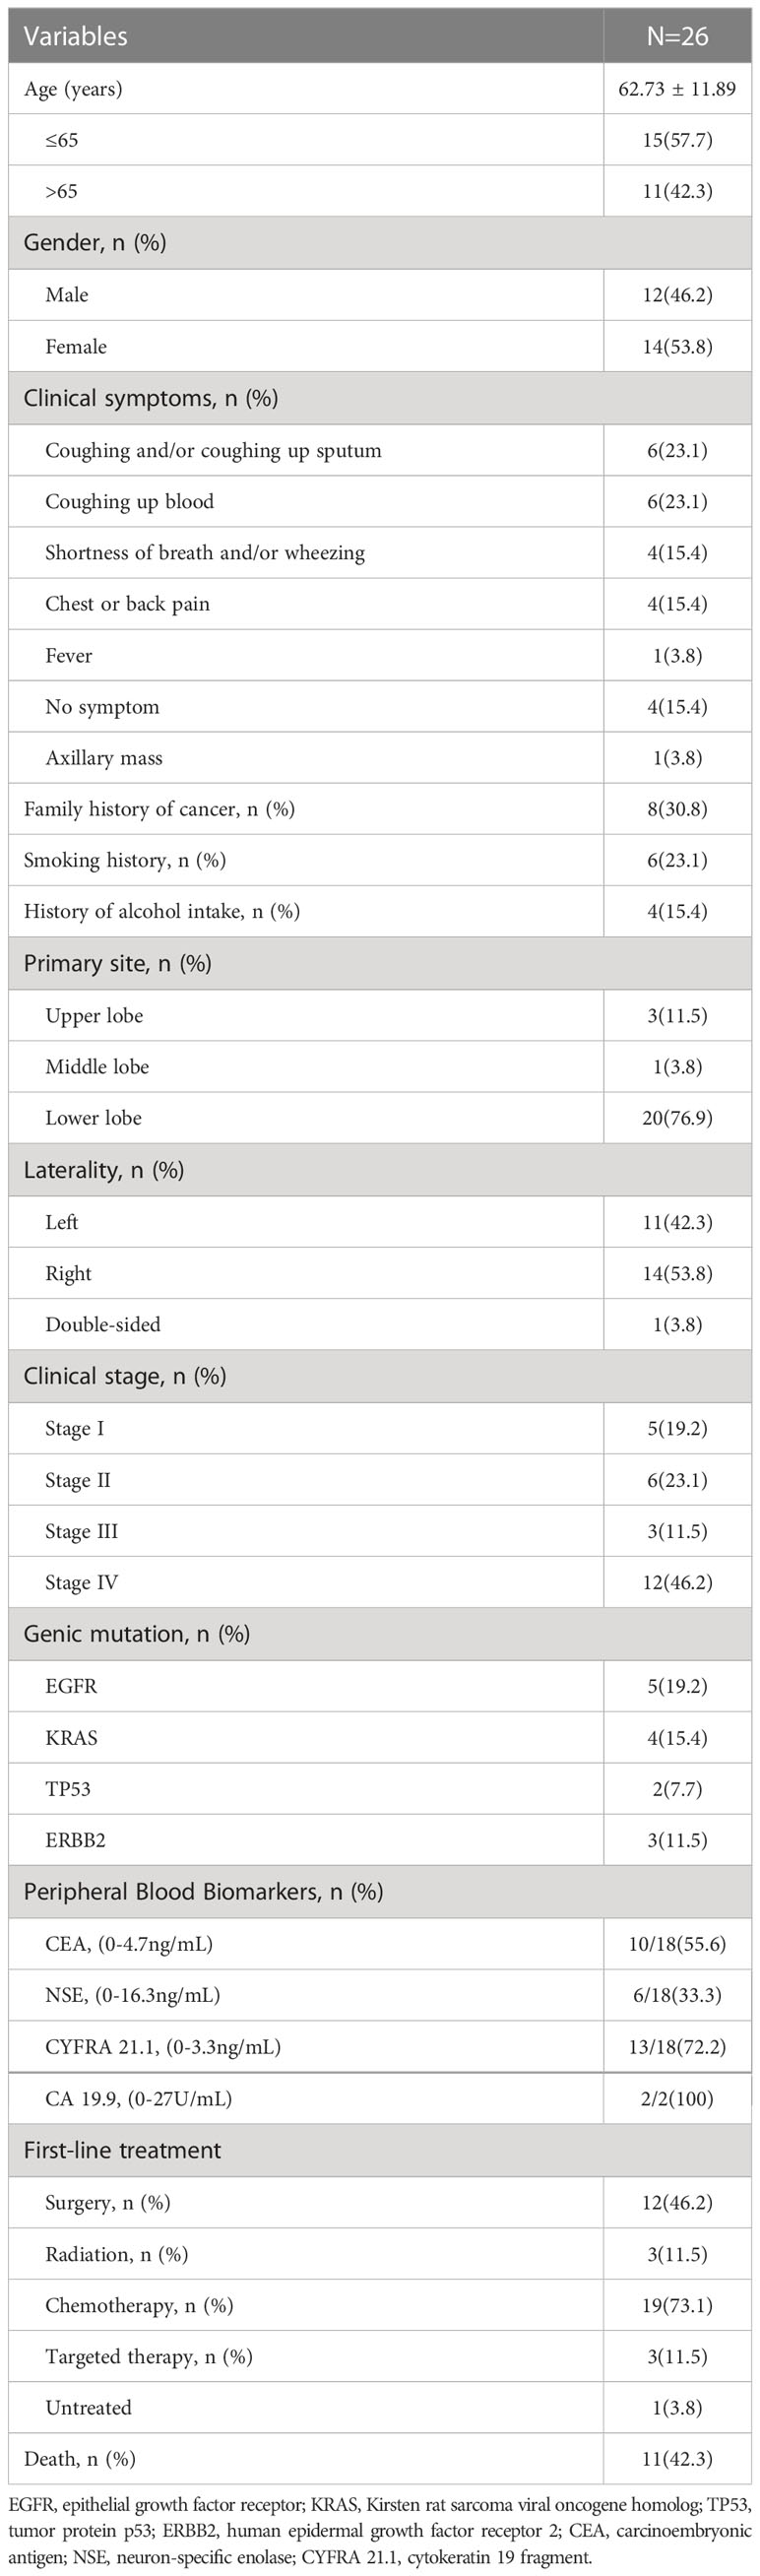Click the Stage IV row label
Viewport: 760px width, 2576px height.
click(x=81, y=1582)
